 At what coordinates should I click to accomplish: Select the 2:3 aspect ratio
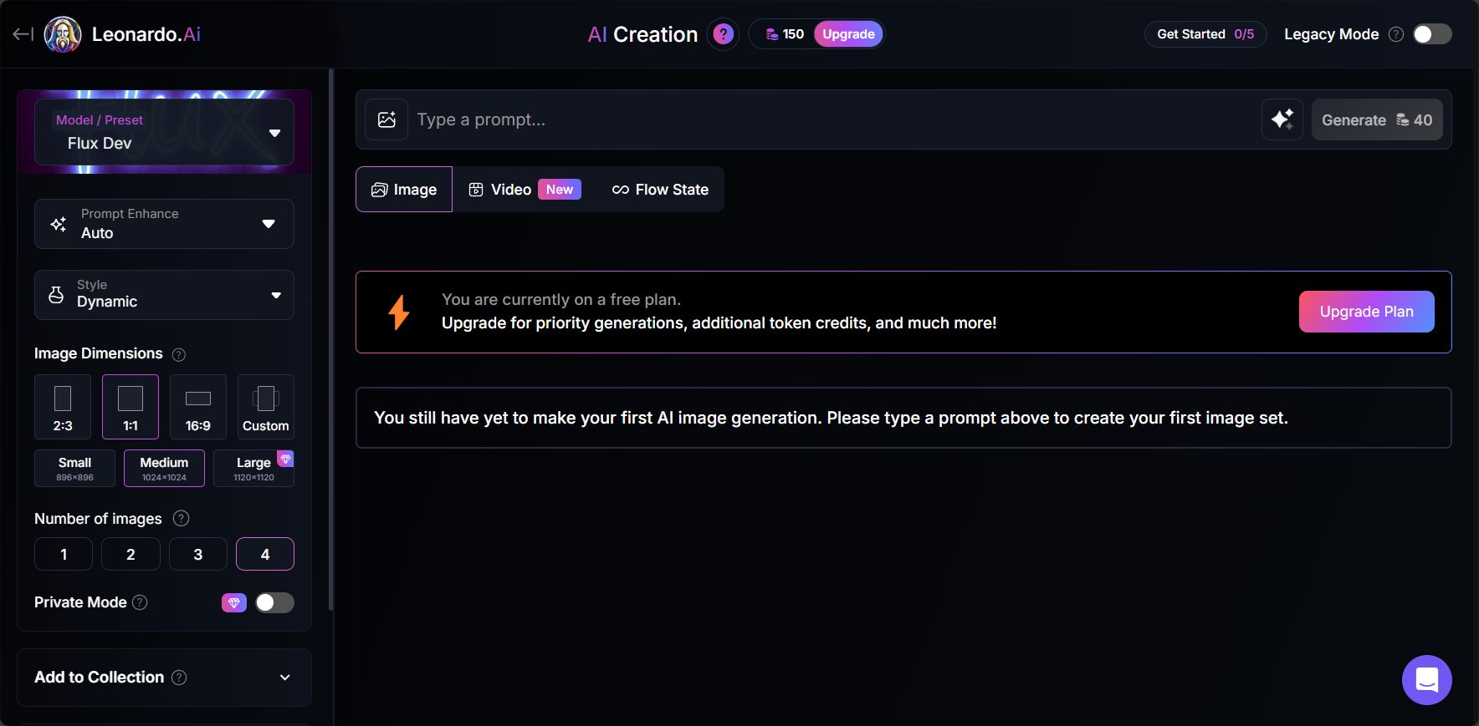point(63,407)
